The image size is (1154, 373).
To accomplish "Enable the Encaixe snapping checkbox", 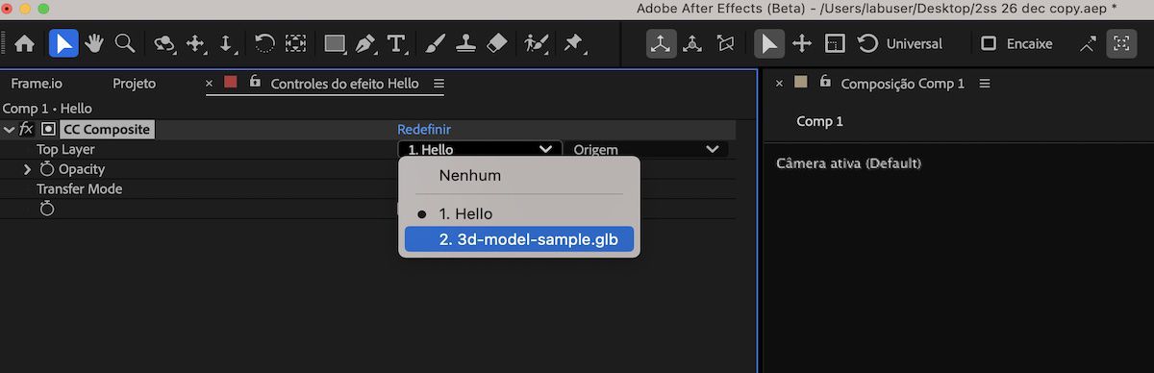I will click(x=989, y=43).
